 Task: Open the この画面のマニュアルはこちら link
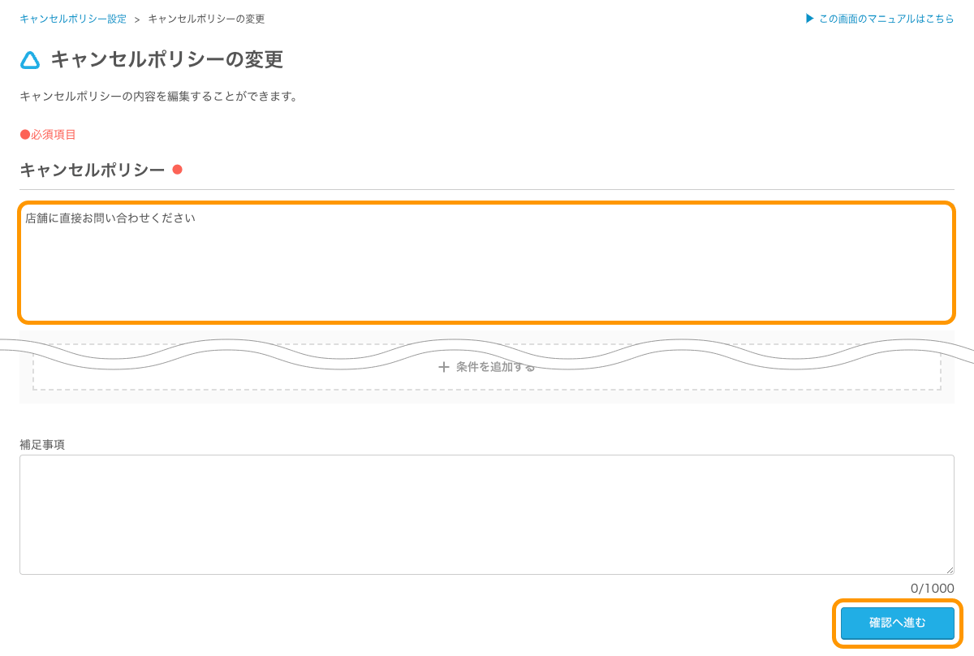pyautogui.click(x=886, y=19)
